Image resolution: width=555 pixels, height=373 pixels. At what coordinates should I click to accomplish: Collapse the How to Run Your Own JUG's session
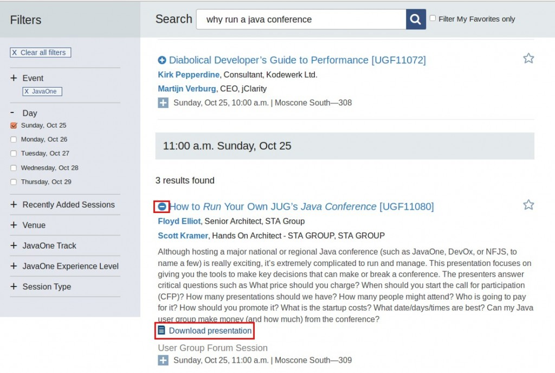[x=162, y=207]
